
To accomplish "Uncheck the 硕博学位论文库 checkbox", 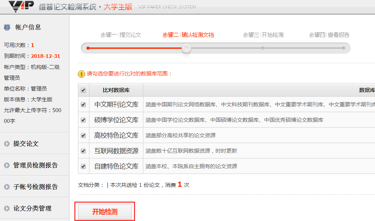I will [83, 120].
